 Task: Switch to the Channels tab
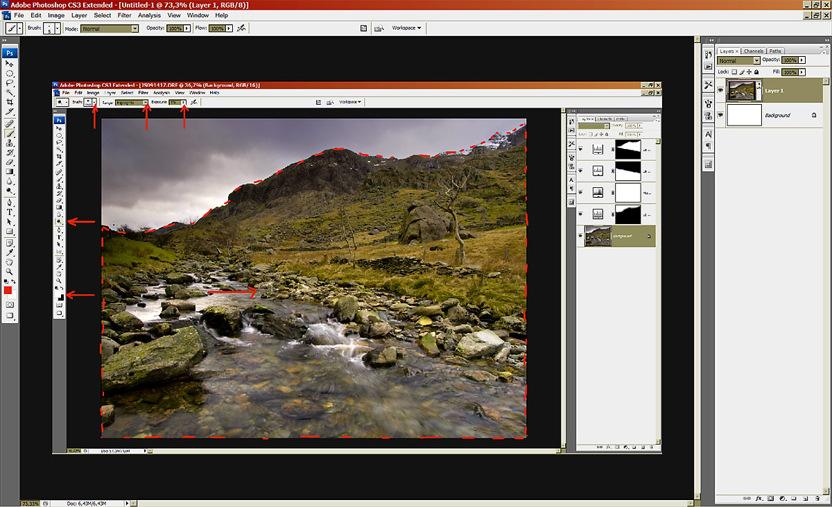coord(753,51)
